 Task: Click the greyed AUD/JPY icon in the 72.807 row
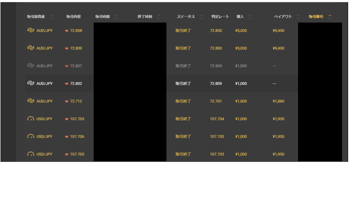tap(31, 66)
